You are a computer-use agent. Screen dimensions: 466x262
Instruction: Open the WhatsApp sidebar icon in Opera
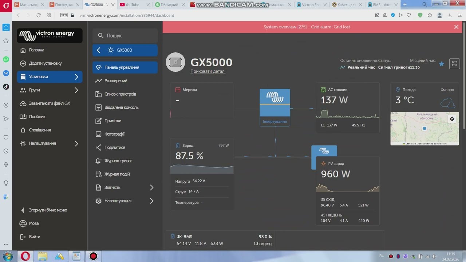click(6, 59)
